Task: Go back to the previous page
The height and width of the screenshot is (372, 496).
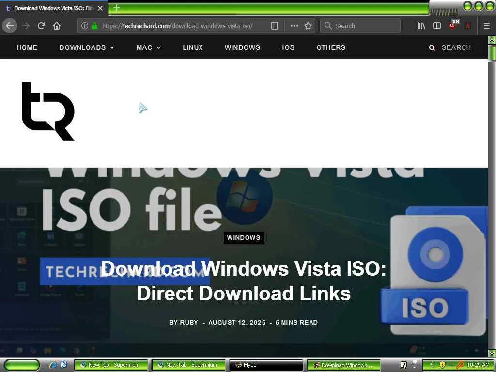Action: coord(10,26)
